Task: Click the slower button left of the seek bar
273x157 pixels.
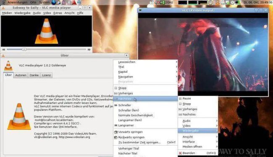Action: click(x=4, y=50)
